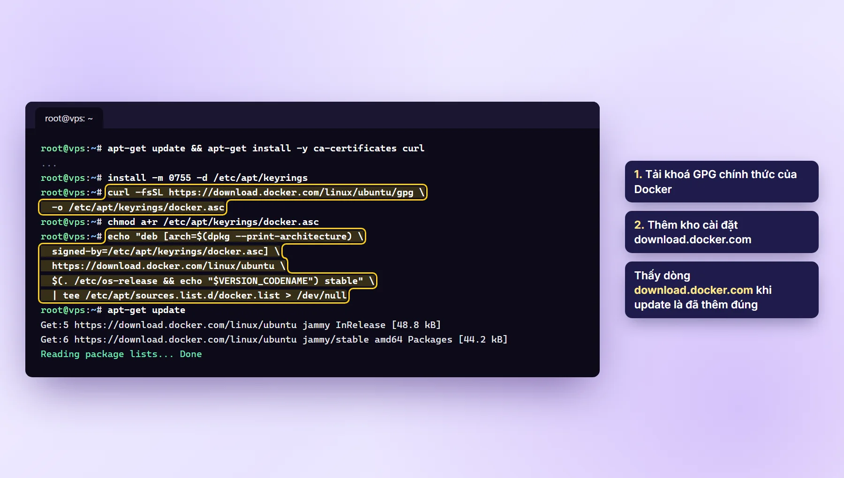Open the note 'Thấy dòng download.docker.com khi update'
Viewport: 844px width, 478px height.
click(722, 290)
